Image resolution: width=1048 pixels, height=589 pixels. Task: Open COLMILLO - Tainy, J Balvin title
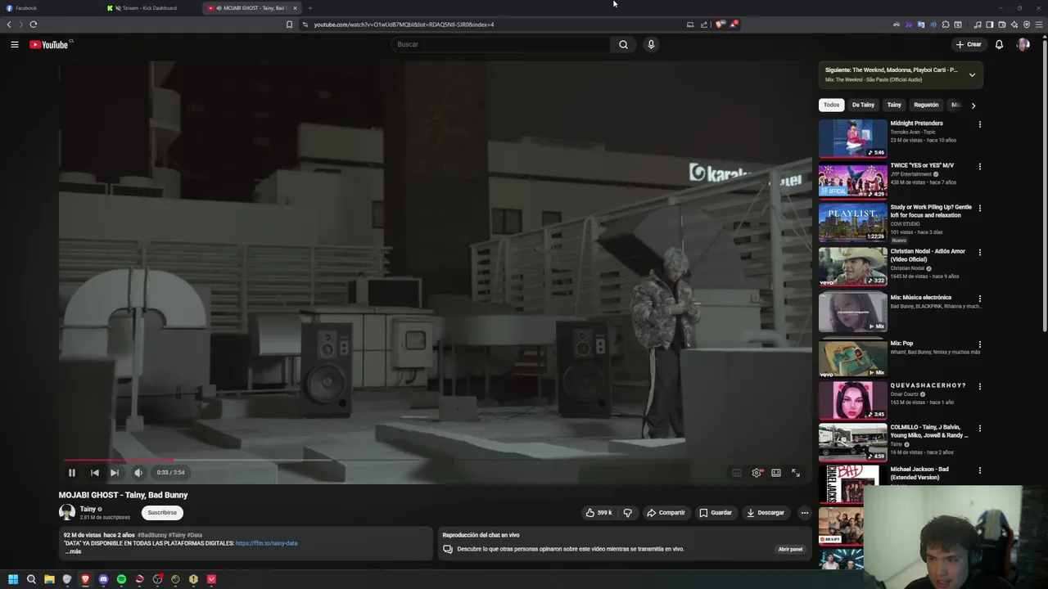(929, 431)
